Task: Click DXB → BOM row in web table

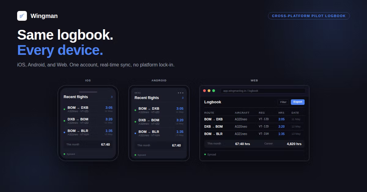Action: [x=254, y=126]
